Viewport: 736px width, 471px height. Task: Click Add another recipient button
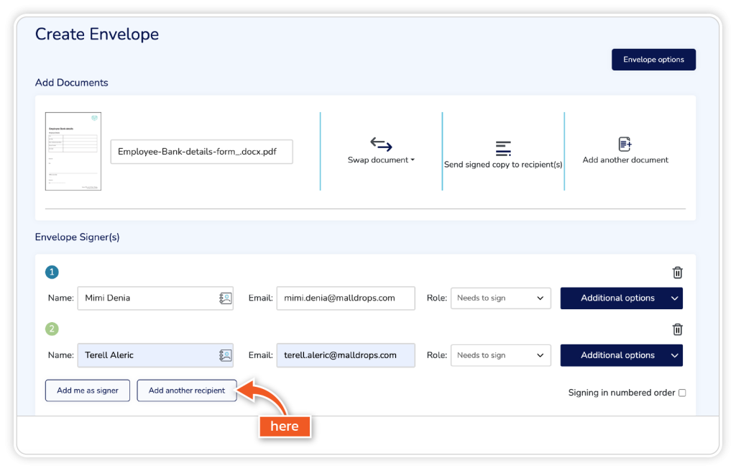click(187, 390)
